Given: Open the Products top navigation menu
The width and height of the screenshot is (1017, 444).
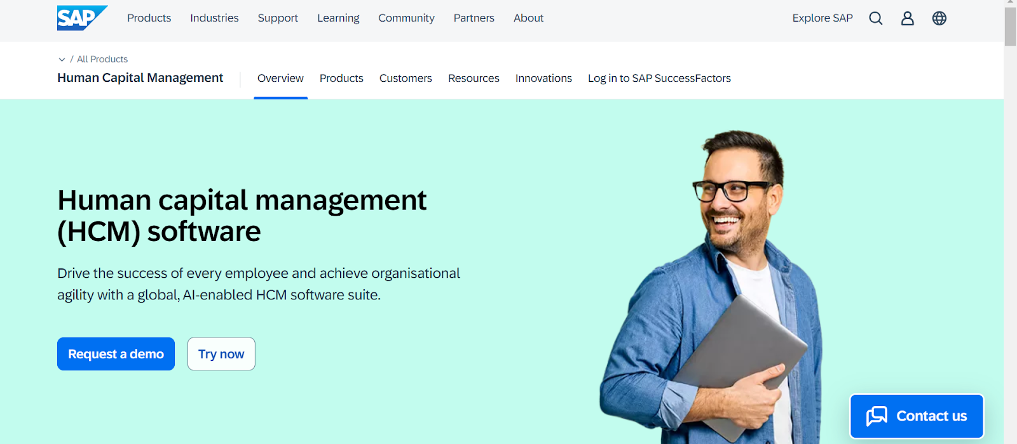Looking at the screenshot, I should click(x=149, y=18).
